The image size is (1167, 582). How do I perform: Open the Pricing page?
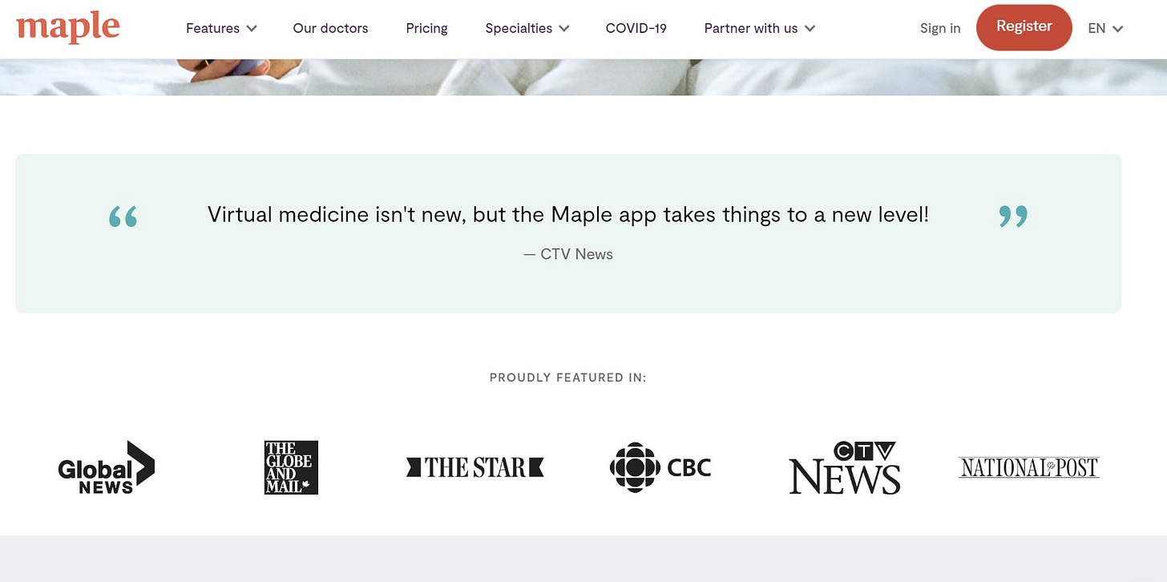426,28
